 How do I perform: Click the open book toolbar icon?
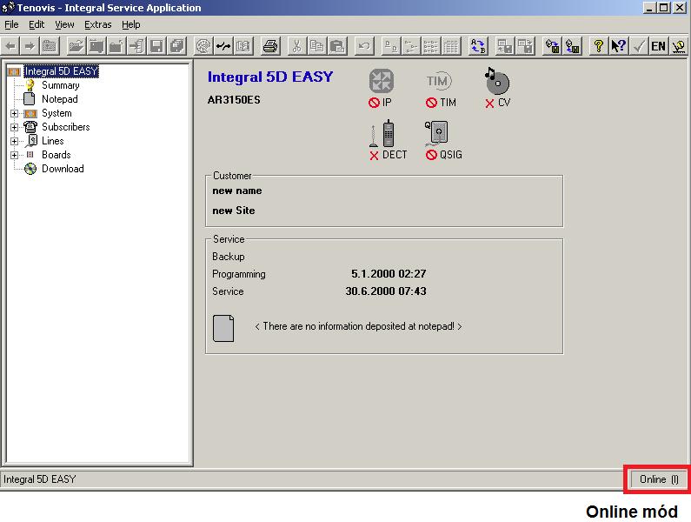243,46
